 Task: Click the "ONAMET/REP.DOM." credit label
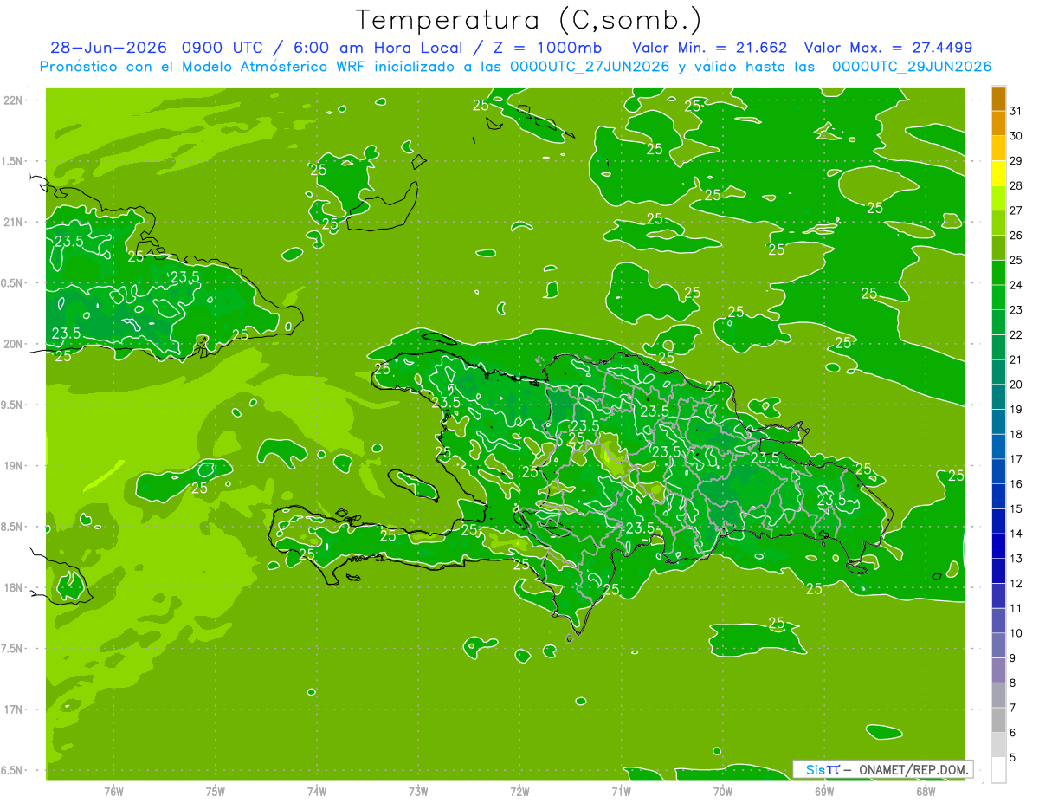coord(913,769)
